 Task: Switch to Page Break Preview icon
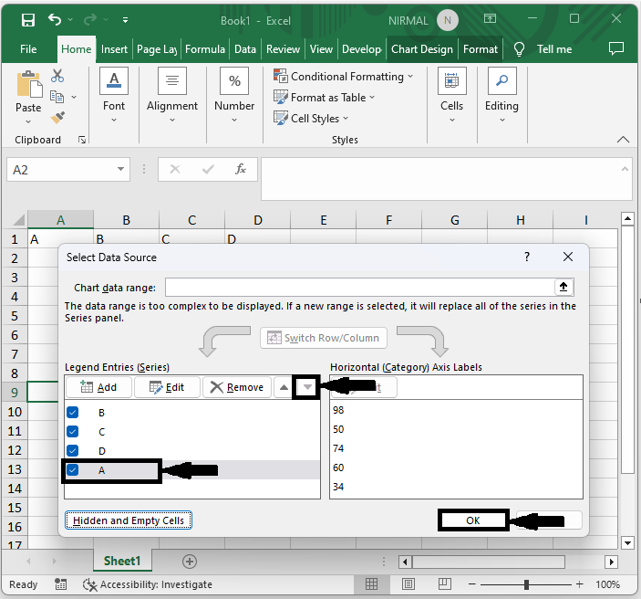tap(444, 583)
